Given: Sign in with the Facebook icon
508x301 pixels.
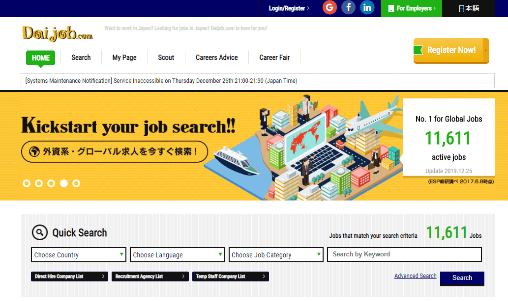Looking at the screenshot, I should pos(348,7).
